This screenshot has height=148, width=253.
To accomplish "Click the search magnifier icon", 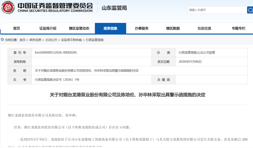I will [249, 10].
